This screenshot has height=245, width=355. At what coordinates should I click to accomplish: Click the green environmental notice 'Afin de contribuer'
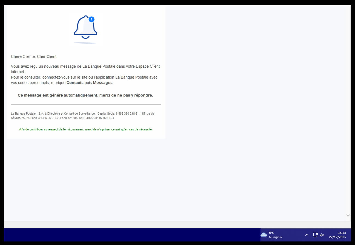click(x=86, y=129)
